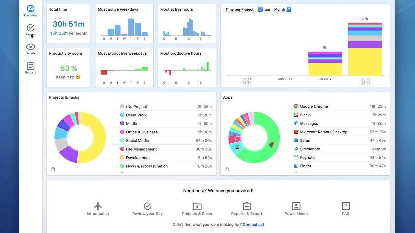Click the Google Chrome app icon in list
This screenshot has height=233, width=415.
pos(296,106)
